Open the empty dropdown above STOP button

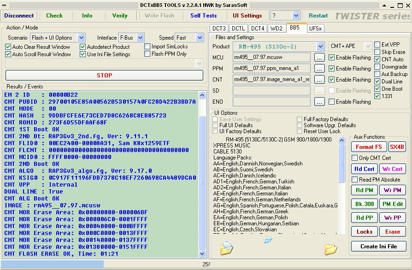pyautogui.click(x=104, y=63)
